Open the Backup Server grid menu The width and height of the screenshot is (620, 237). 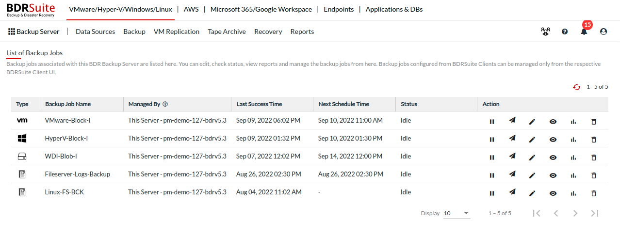[34, 32]
